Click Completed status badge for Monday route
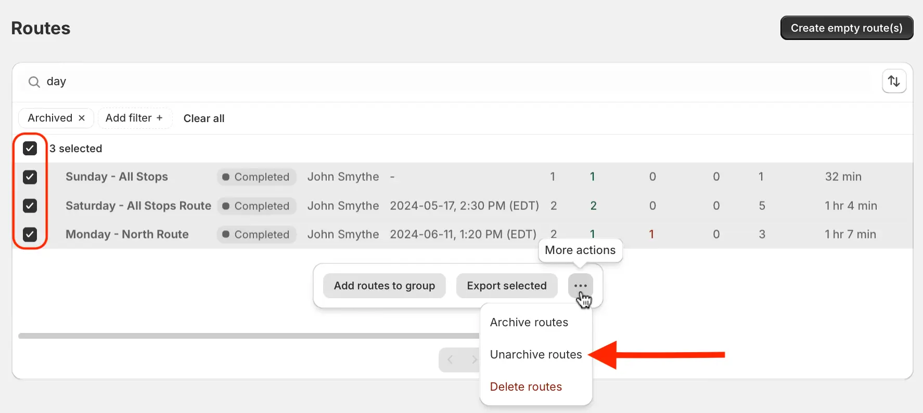The image size is (923, 413). pyautogui.click(x=257, y=235)
